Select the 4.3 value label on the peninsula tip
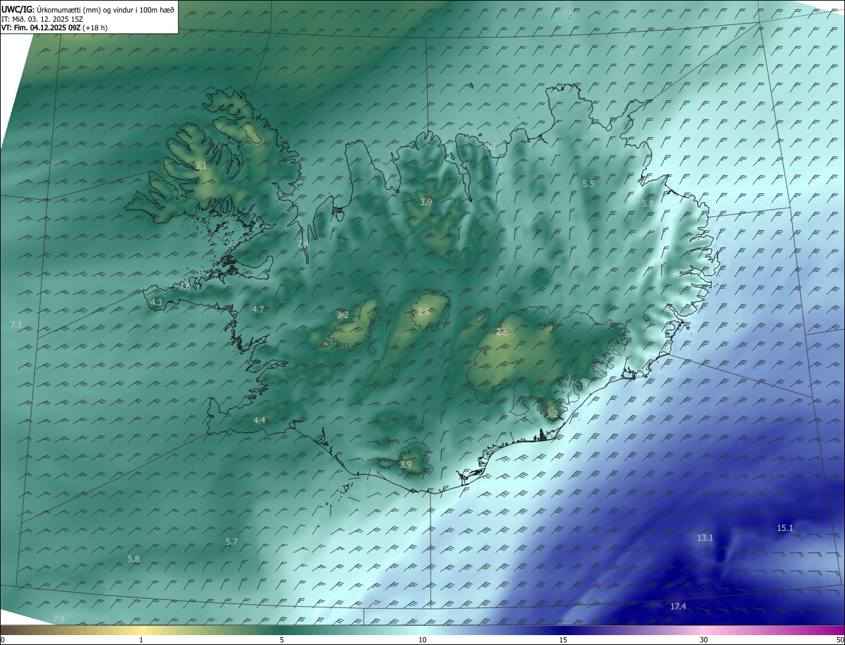The height and width of the screenshot is (645, 845). point(156,302)
